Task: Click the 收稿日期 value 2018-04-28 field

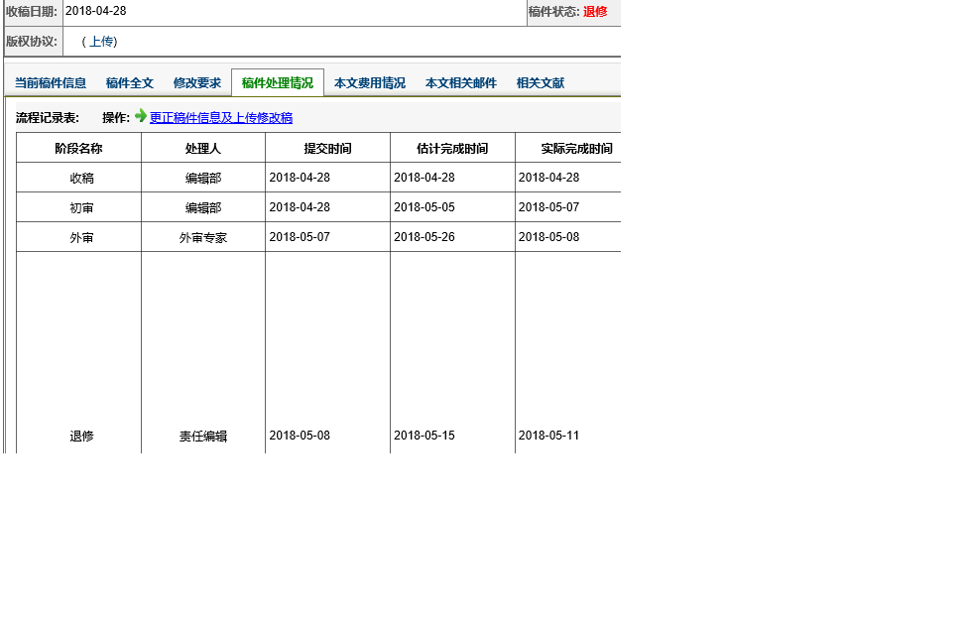Action: point(96,12)
